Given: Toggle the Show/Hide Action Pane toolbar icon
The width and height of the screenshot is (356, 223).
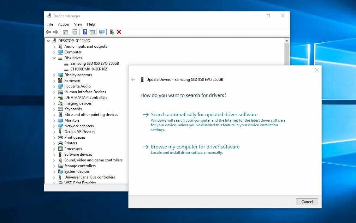Looking at the screenshot, I should pyautogui.click(x=92, y=32).
